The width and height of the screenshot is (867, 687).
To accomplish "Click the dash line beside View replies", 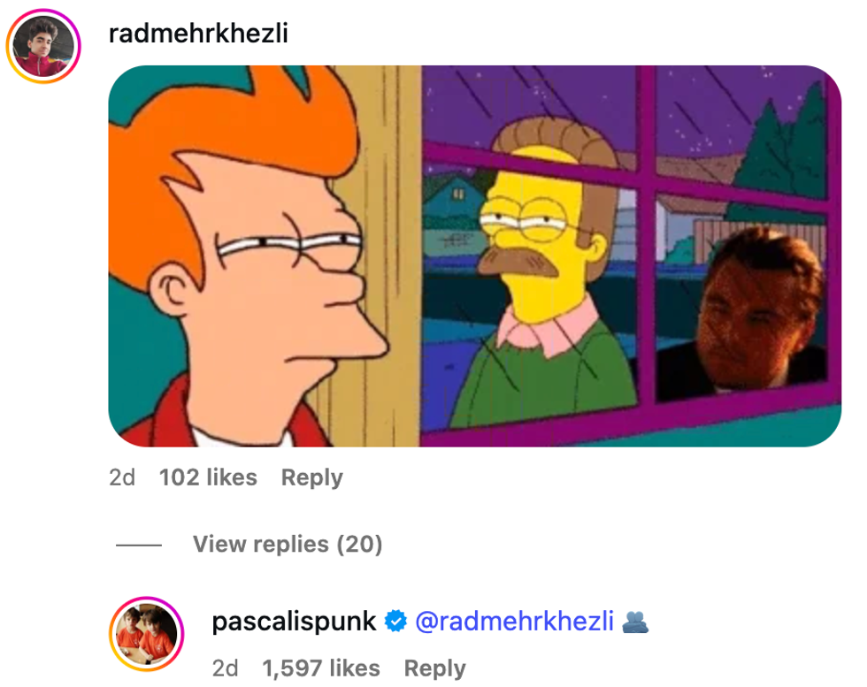I will pyautogui.click(x=139, y=545).
